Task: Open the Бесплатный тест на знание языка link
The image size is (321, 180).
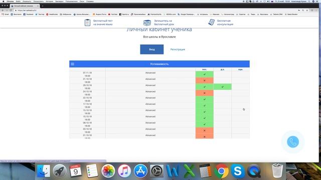Action: (103, 22)
